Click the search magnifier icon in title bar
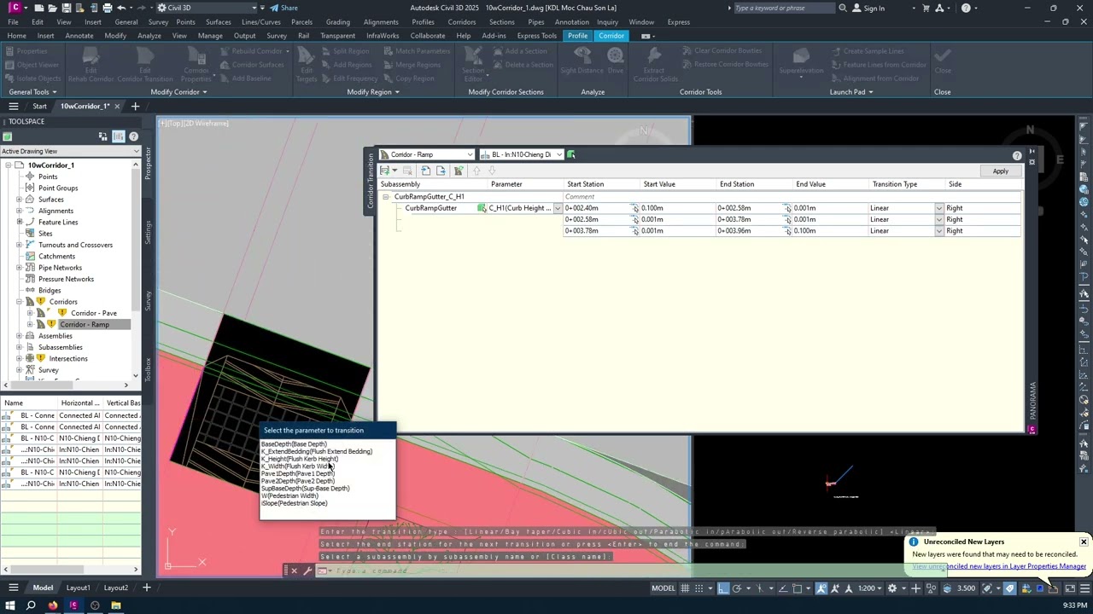Viewport: 1093px width, 614px height. 843,8
